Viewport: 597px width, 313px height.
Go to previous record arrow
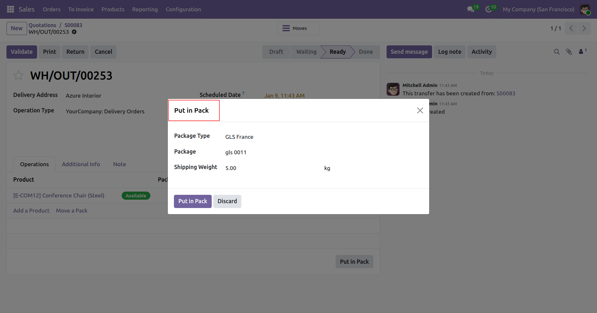(571, 28)
